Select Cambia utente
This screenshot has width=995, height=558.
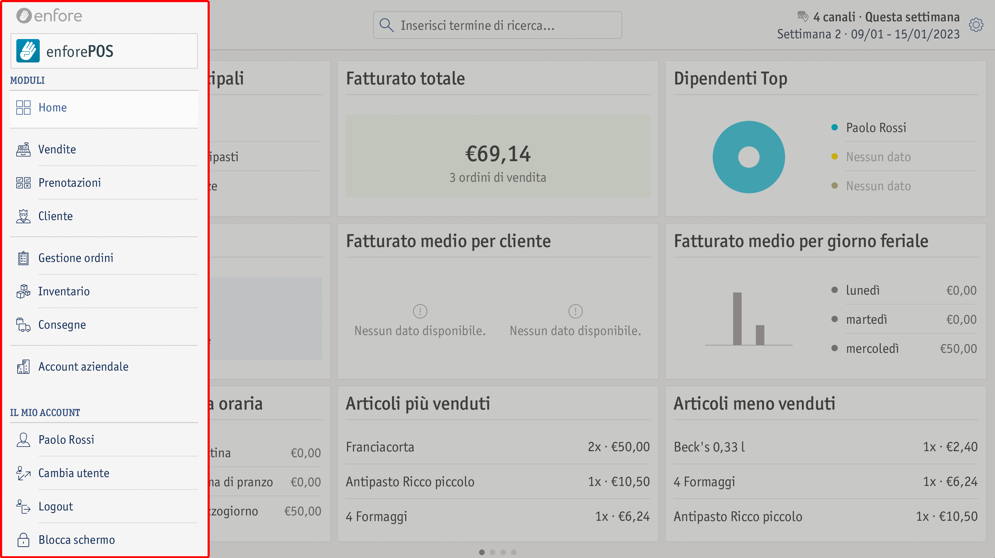[x=104, y=473]
